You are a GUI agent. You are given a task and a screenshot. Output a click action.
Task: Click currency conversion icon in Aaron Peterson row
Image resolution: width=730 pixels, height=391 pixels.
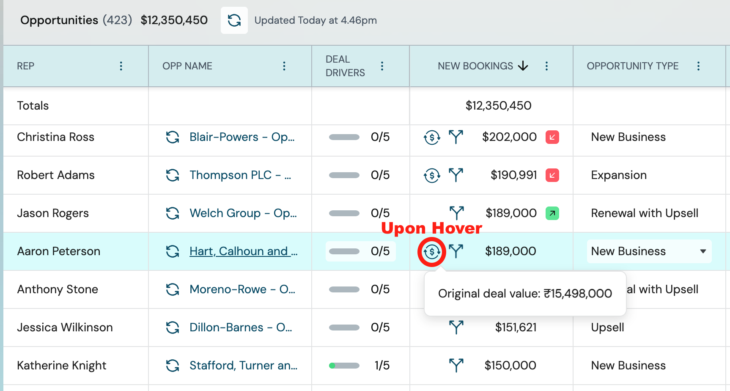tap(432, 252)
